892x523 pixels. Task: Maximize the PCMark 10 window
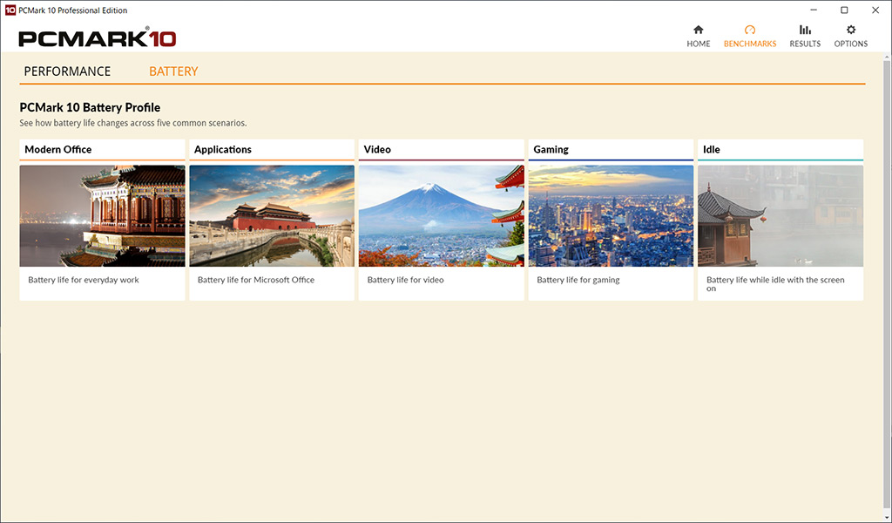coord(844,10)
